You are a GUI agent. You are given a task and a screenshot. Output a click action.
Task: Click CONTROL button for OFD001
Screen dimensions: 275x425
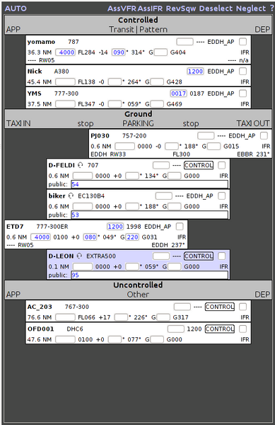pyautogui.click(x=220, y=329)
